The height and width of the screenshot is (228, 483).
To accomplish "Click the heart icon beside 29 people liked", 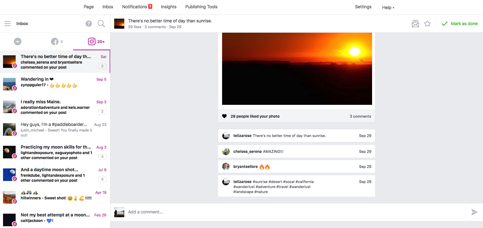I will pos(224,116).
